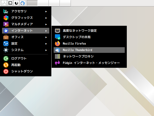154x116 pixels.
Task: Click the グラフィックス colorful icon
Action: tap(6, 18)
